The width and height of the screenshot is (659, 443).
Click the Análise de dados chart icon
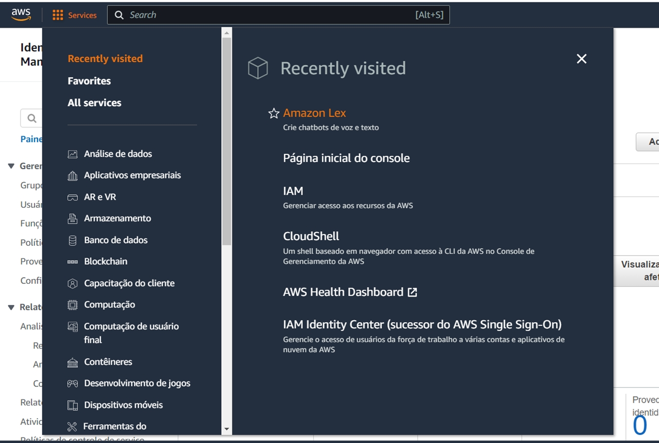pos(73,154)
